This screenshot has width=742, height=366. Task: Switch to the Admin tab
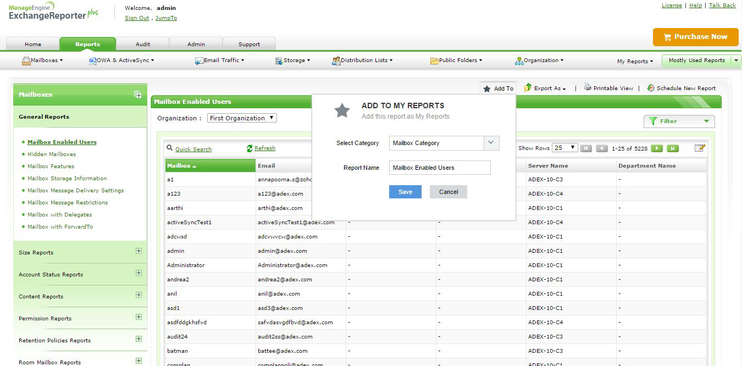196,45
